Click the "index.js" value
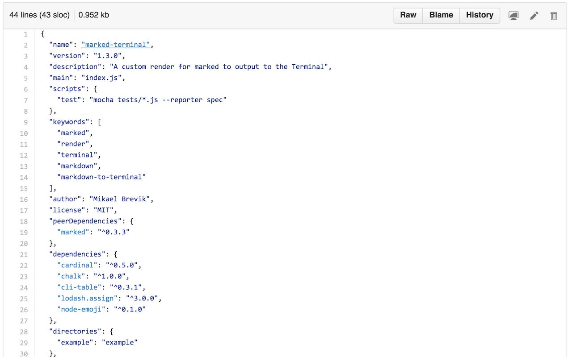 pyautogui.click(x=101, y=78)
